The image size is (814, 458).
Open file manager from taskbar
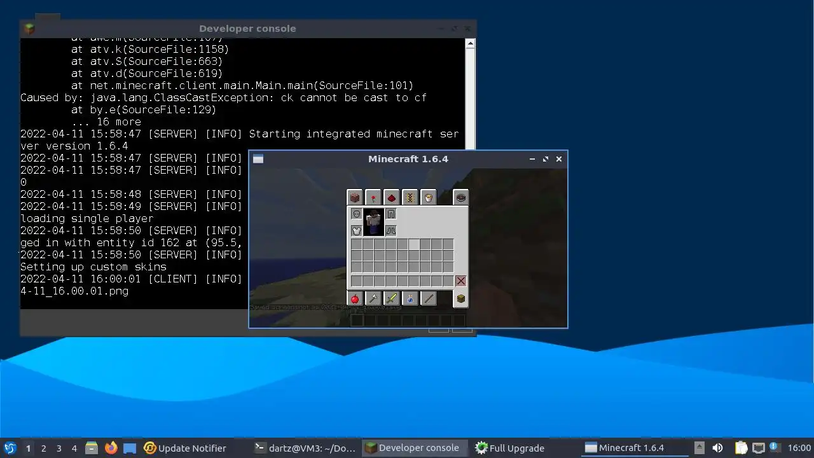point(92,448)
